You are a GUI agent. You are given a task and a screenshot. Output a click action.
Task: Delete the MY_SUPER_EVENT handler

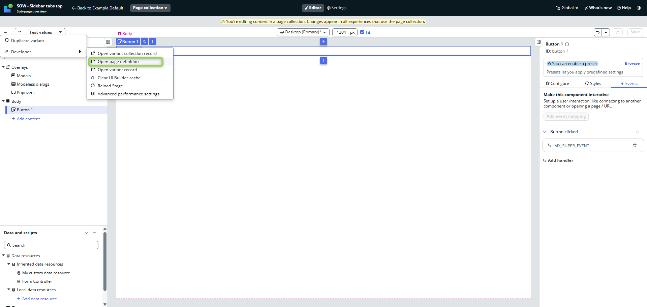coord(635,146)
